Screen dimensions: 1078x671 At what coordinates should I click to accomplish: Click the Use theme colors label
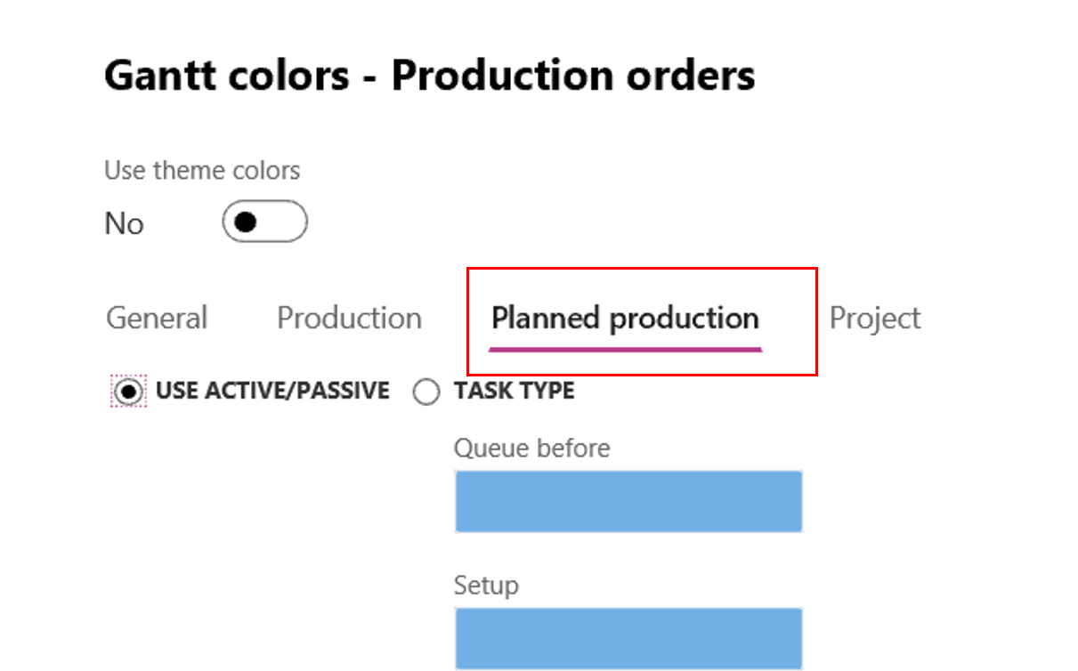click(x=202, y=170)
